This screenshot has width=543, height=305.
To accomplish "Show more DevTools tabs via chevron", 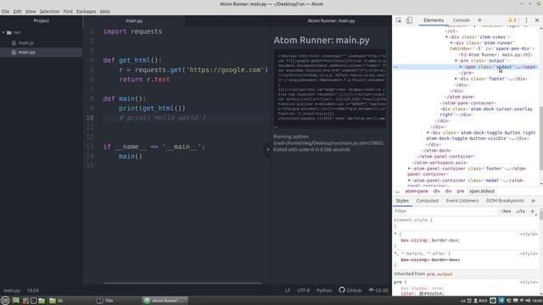I will click(x=479, y=20).
